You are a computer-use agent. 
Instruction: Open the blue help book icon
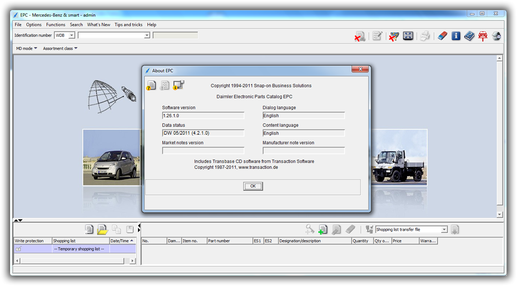[x=469, y=35]
